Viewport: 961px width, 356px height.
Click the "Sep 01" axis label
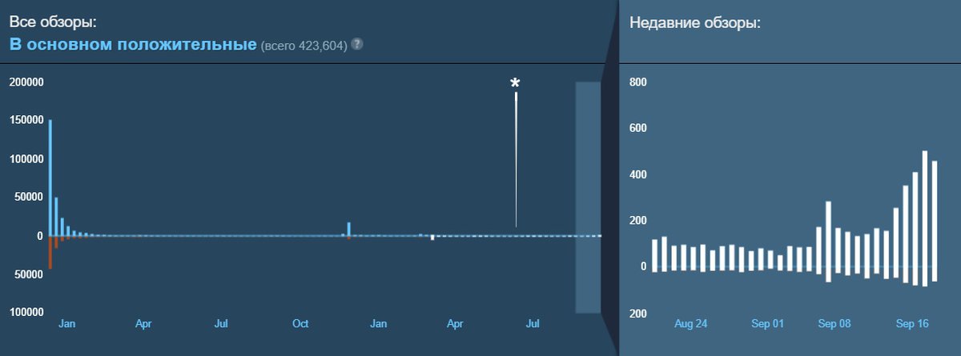[767, 324]
